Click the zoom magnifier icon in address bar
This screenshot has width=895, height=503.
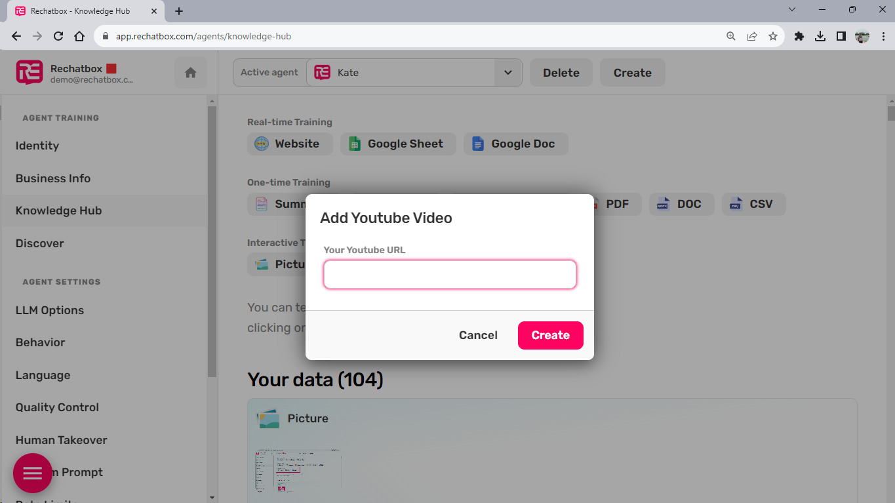coord(731,37)
